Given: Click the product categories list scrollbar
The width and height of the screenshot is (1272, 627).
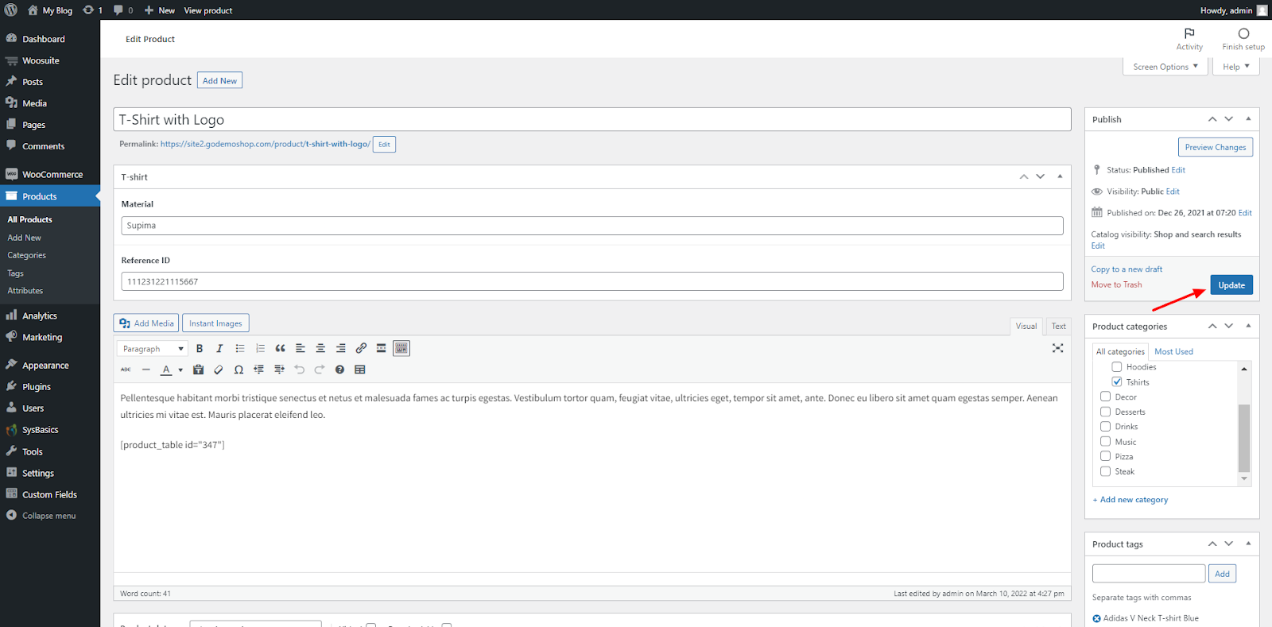Looking at the screenshot, I should [x=1244, y=438].
